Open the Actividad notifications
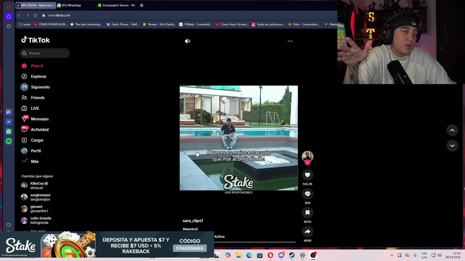465x261 pixels. tap(35, 129)
